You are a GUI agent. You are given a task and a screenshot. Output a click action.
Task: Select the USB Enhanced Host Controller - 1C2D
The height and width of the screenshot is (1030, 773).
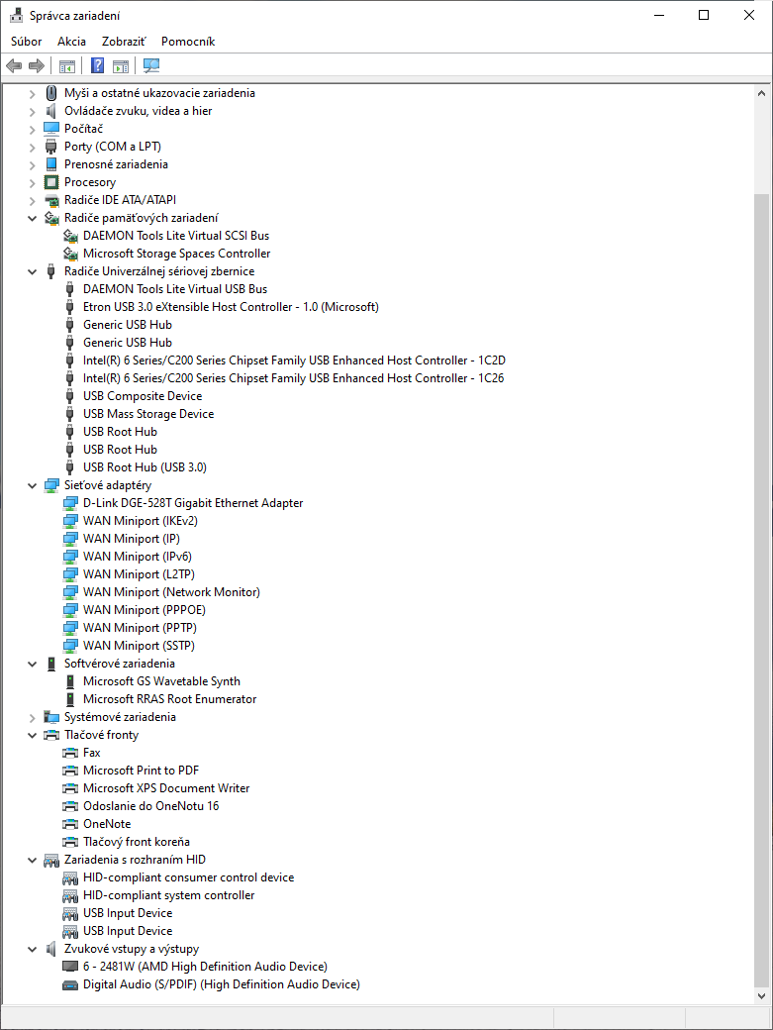[x=294, y=360]
